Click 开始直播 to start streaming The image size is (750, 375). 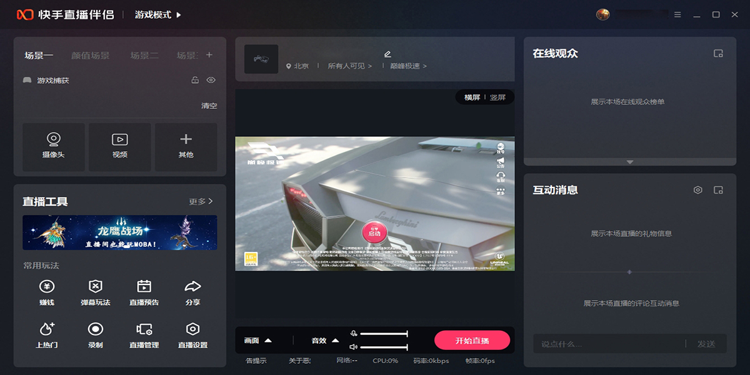[x=472, y=341]
